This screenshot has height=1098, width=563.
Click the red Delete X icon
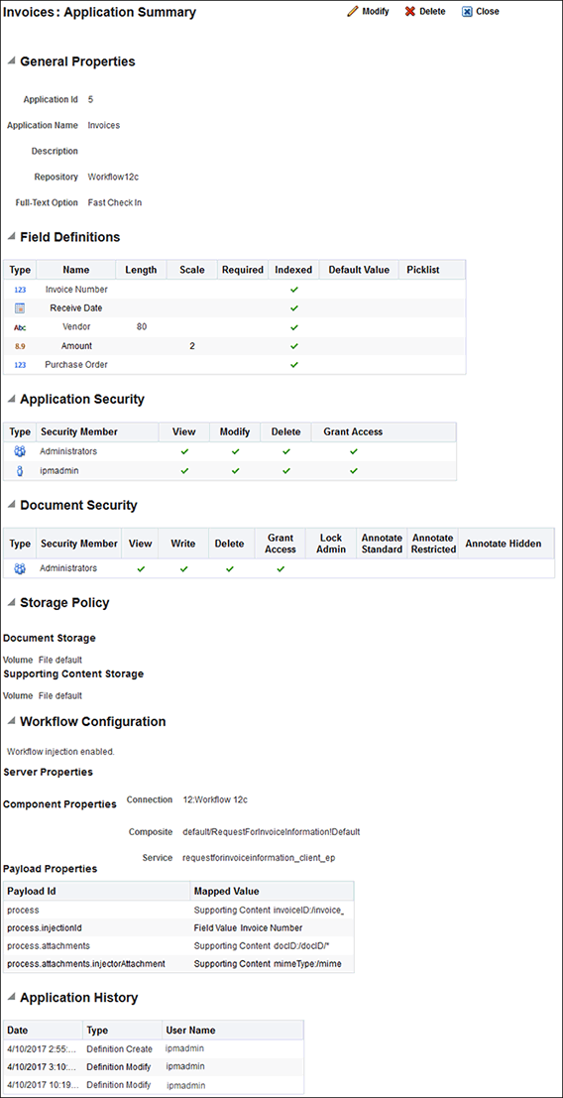coord(410,12)
